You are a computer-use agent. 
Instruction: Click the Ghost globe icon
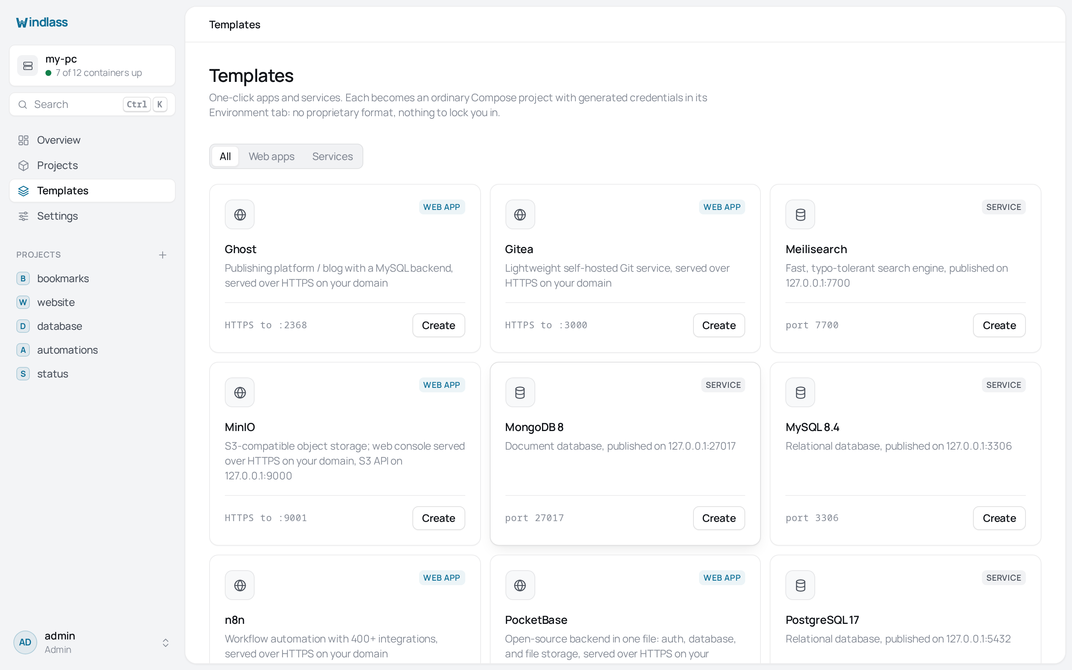tap(240, 214)
